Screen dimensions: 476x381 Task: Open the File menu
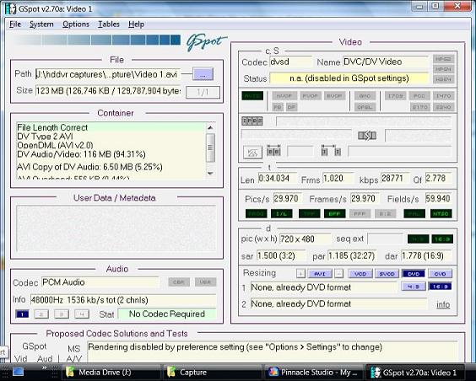click(15, 24)
